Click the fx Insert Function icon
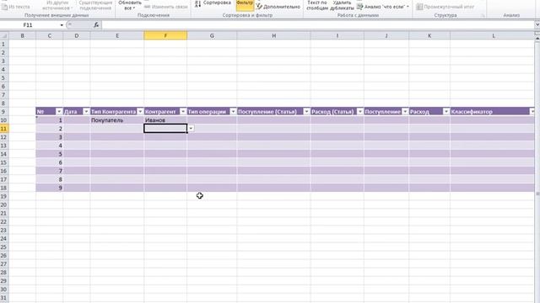 point(96,25)
